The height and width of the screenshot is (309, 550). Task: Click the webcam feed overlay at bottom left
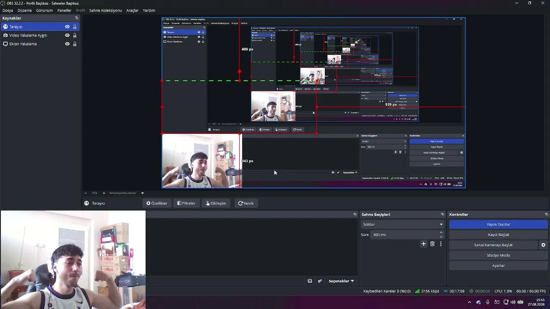point(73,260)
